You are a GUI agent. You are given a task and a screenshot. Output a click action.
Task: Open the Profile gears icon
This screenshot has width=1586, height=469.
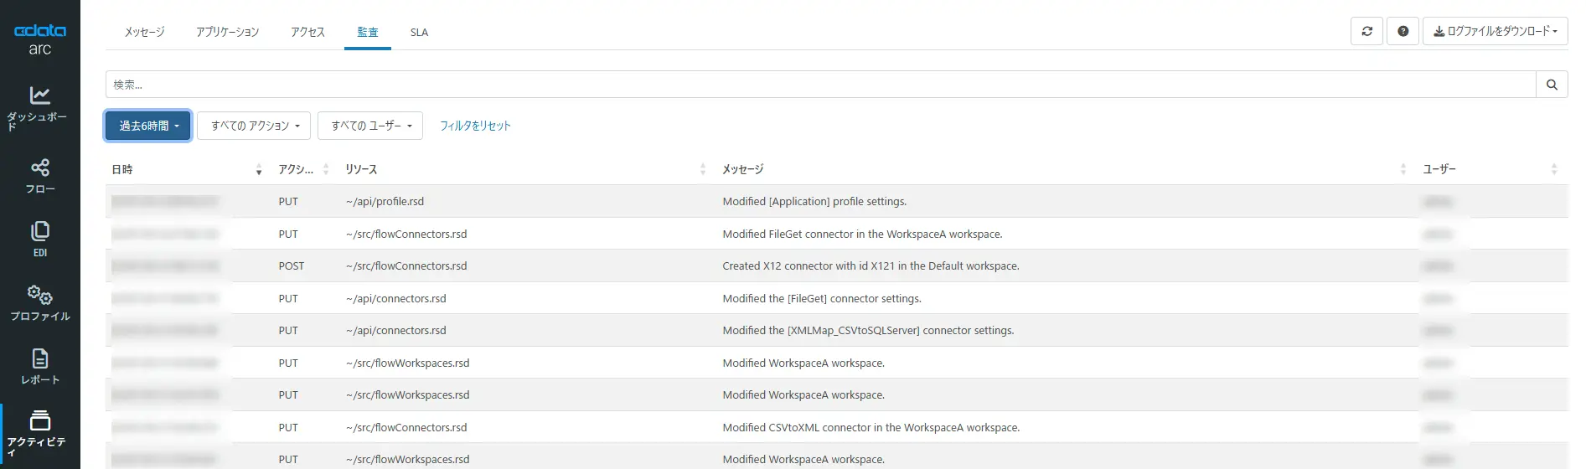[39, 295]
